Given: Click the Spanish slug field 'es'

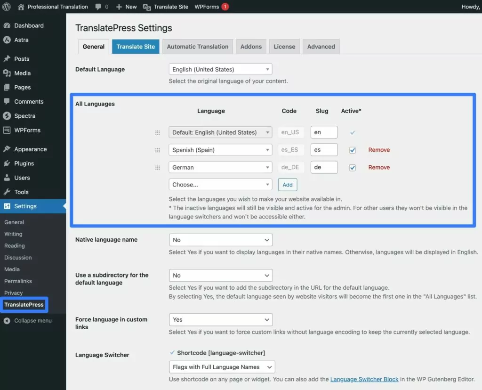Looking at the screenshot, I should 324,150.
